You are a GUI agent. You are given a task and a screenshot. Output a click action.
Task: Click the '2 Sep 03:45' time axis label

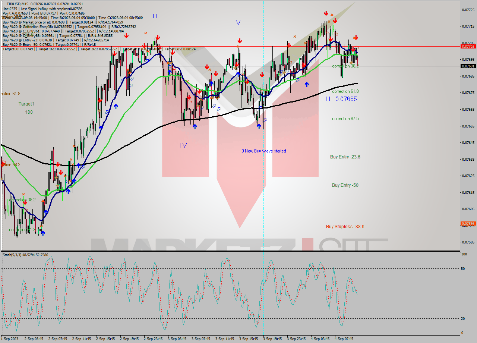tap(34, 339)
